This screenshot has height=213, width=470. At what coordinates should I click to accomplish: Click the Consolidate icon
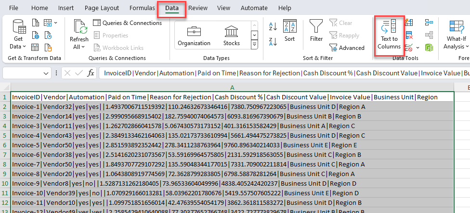pyautogui.click(x=429, y=23)
